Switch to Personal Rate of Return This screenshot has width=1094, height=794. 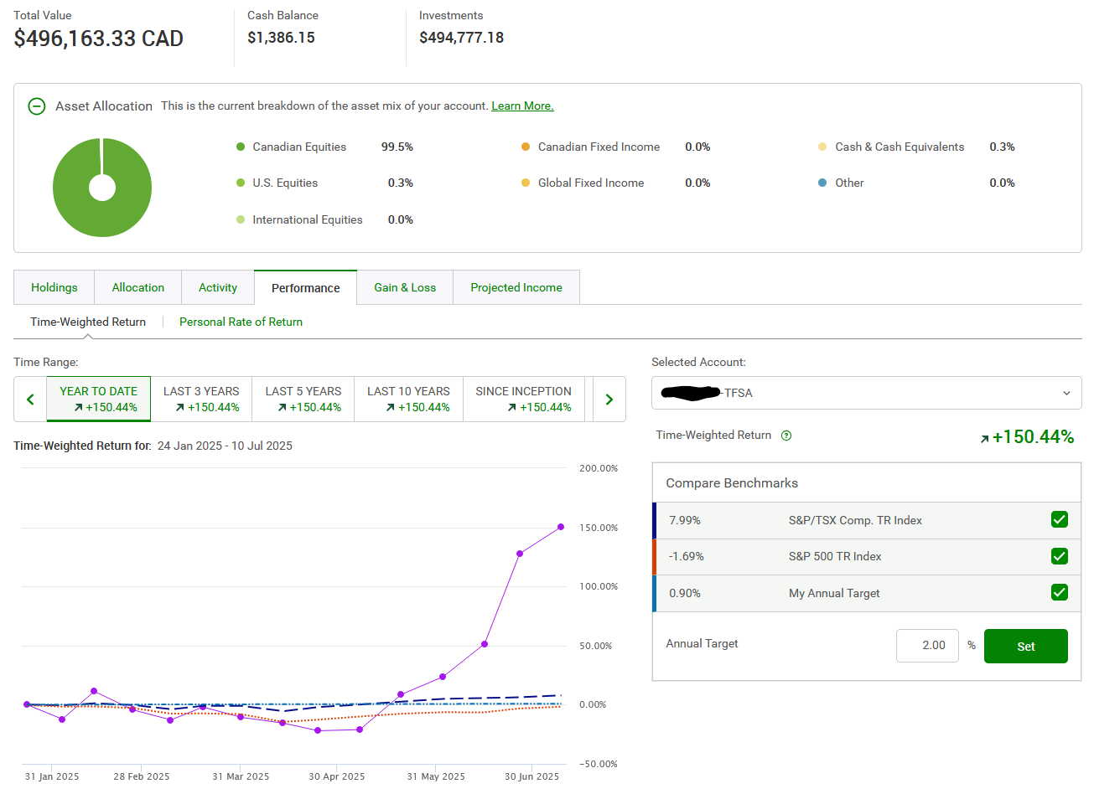pos(241,322)
